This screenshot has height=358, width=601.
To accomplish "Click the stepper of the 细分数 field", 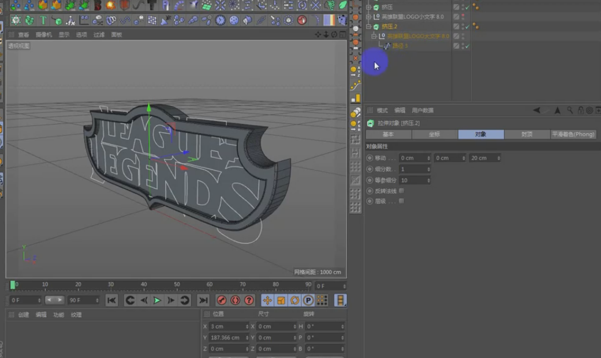I will 428,169.
